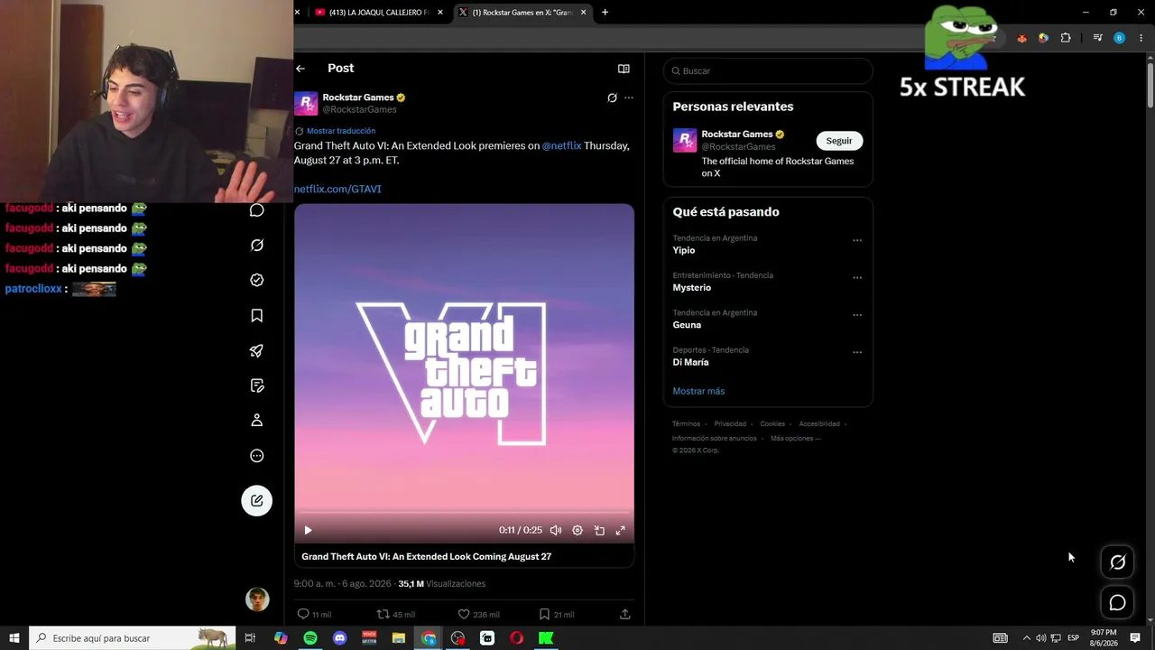The height and width of the screenshot is (650, 1155).
Task: Mute the video volume
Action: 556,531
